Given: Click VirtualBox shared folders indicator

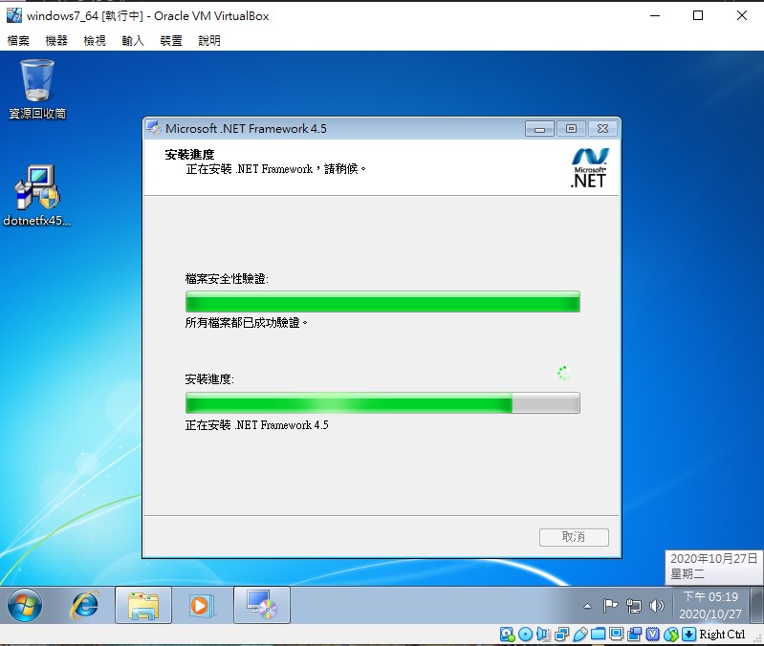Looking at the screenshot, I should 598,635.
